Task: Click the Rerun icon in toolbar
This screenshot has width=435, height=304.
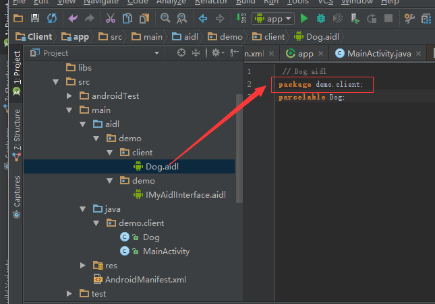Action: point(372,19)
